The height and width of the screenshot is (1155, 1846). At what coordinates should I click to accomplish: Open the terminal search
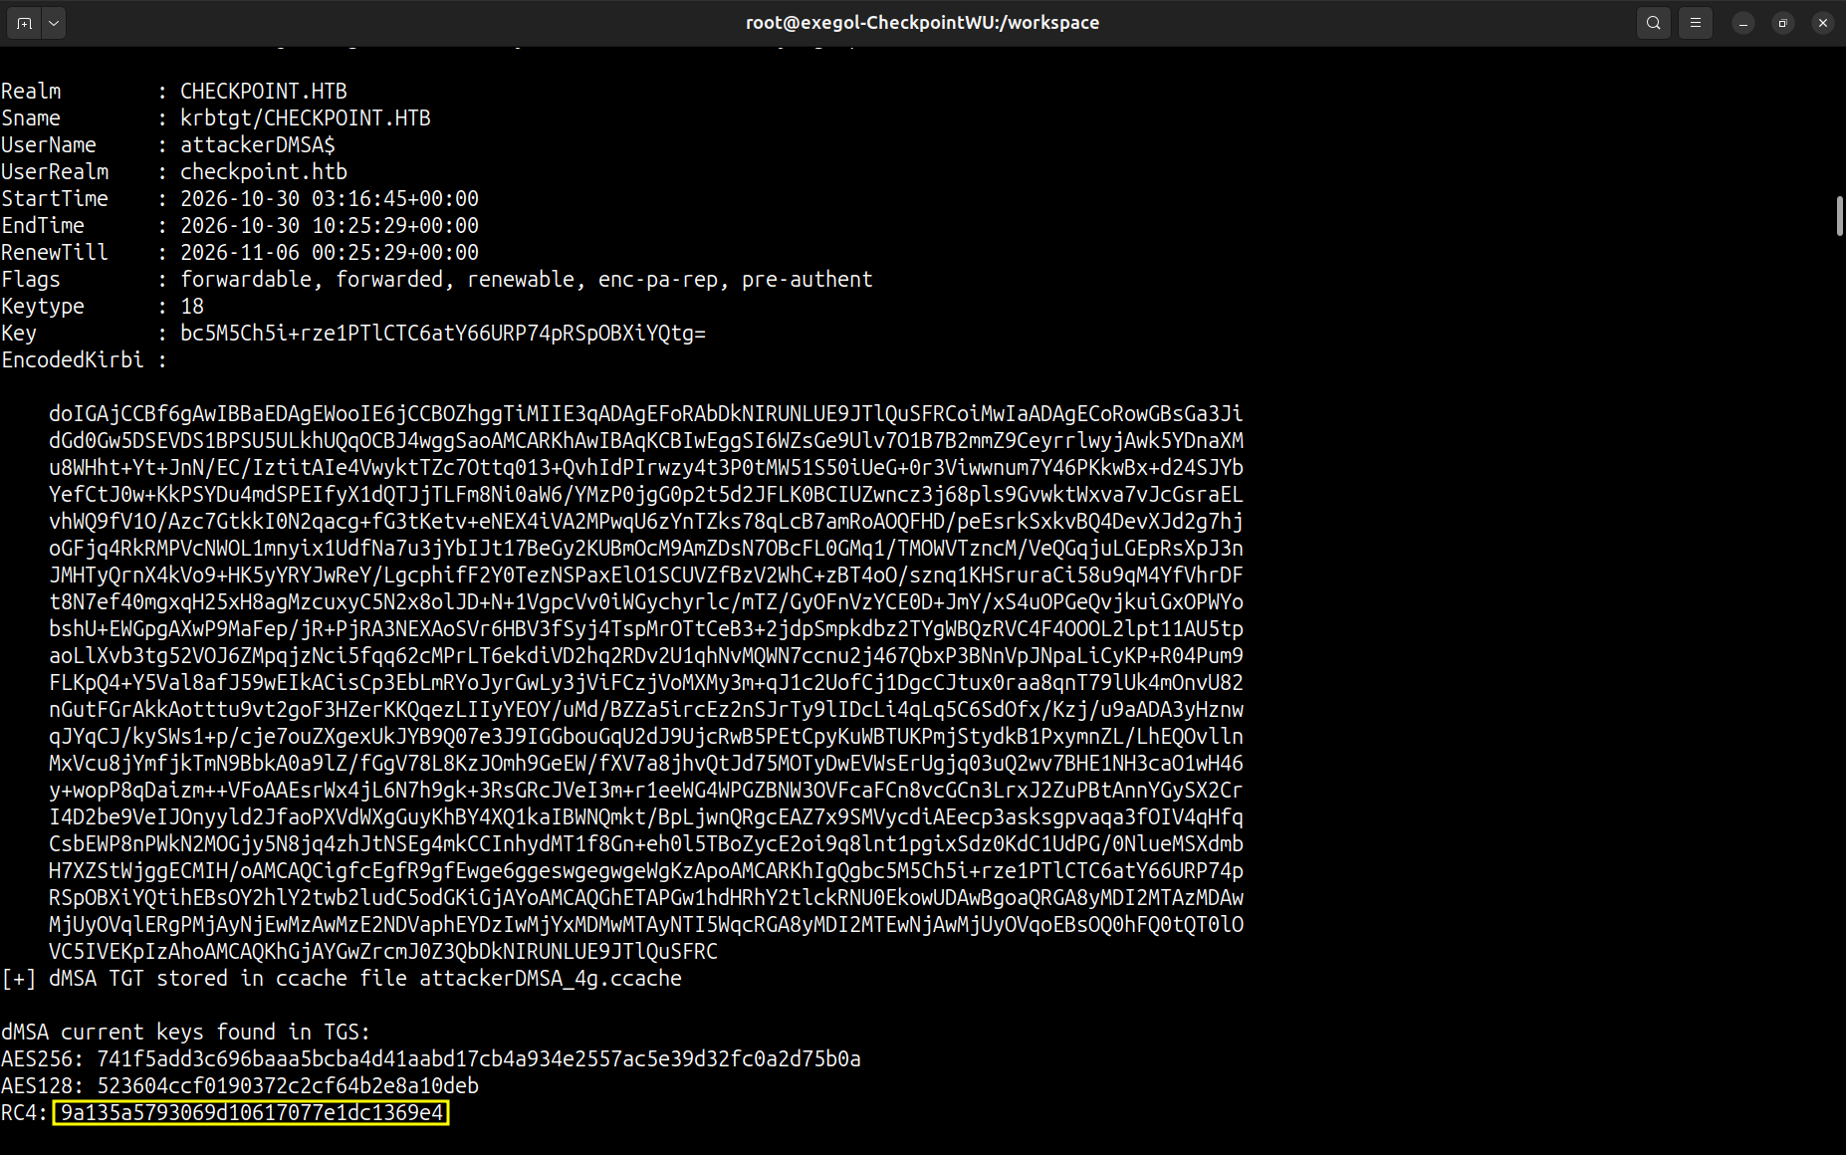[1654, 23]
